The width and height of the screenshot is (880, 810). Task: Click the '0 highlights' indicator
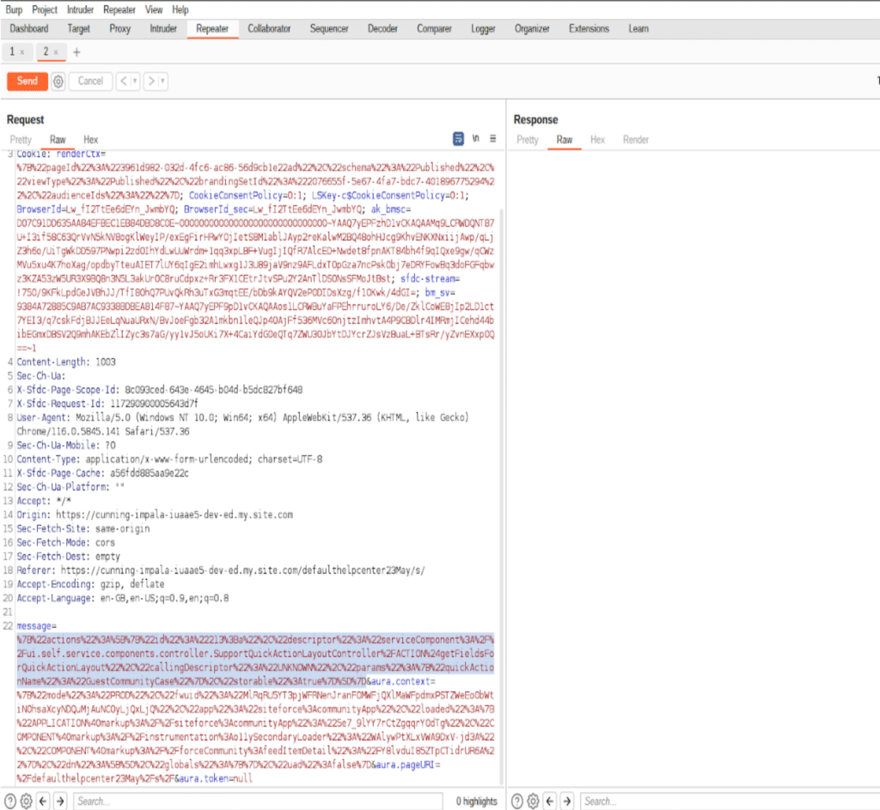pyautogui.click(x=476, y=801)
